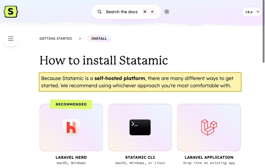The image size is (265, 168).
Task: Click the 'How to install Statamic' heading
Action: [104, 60]
